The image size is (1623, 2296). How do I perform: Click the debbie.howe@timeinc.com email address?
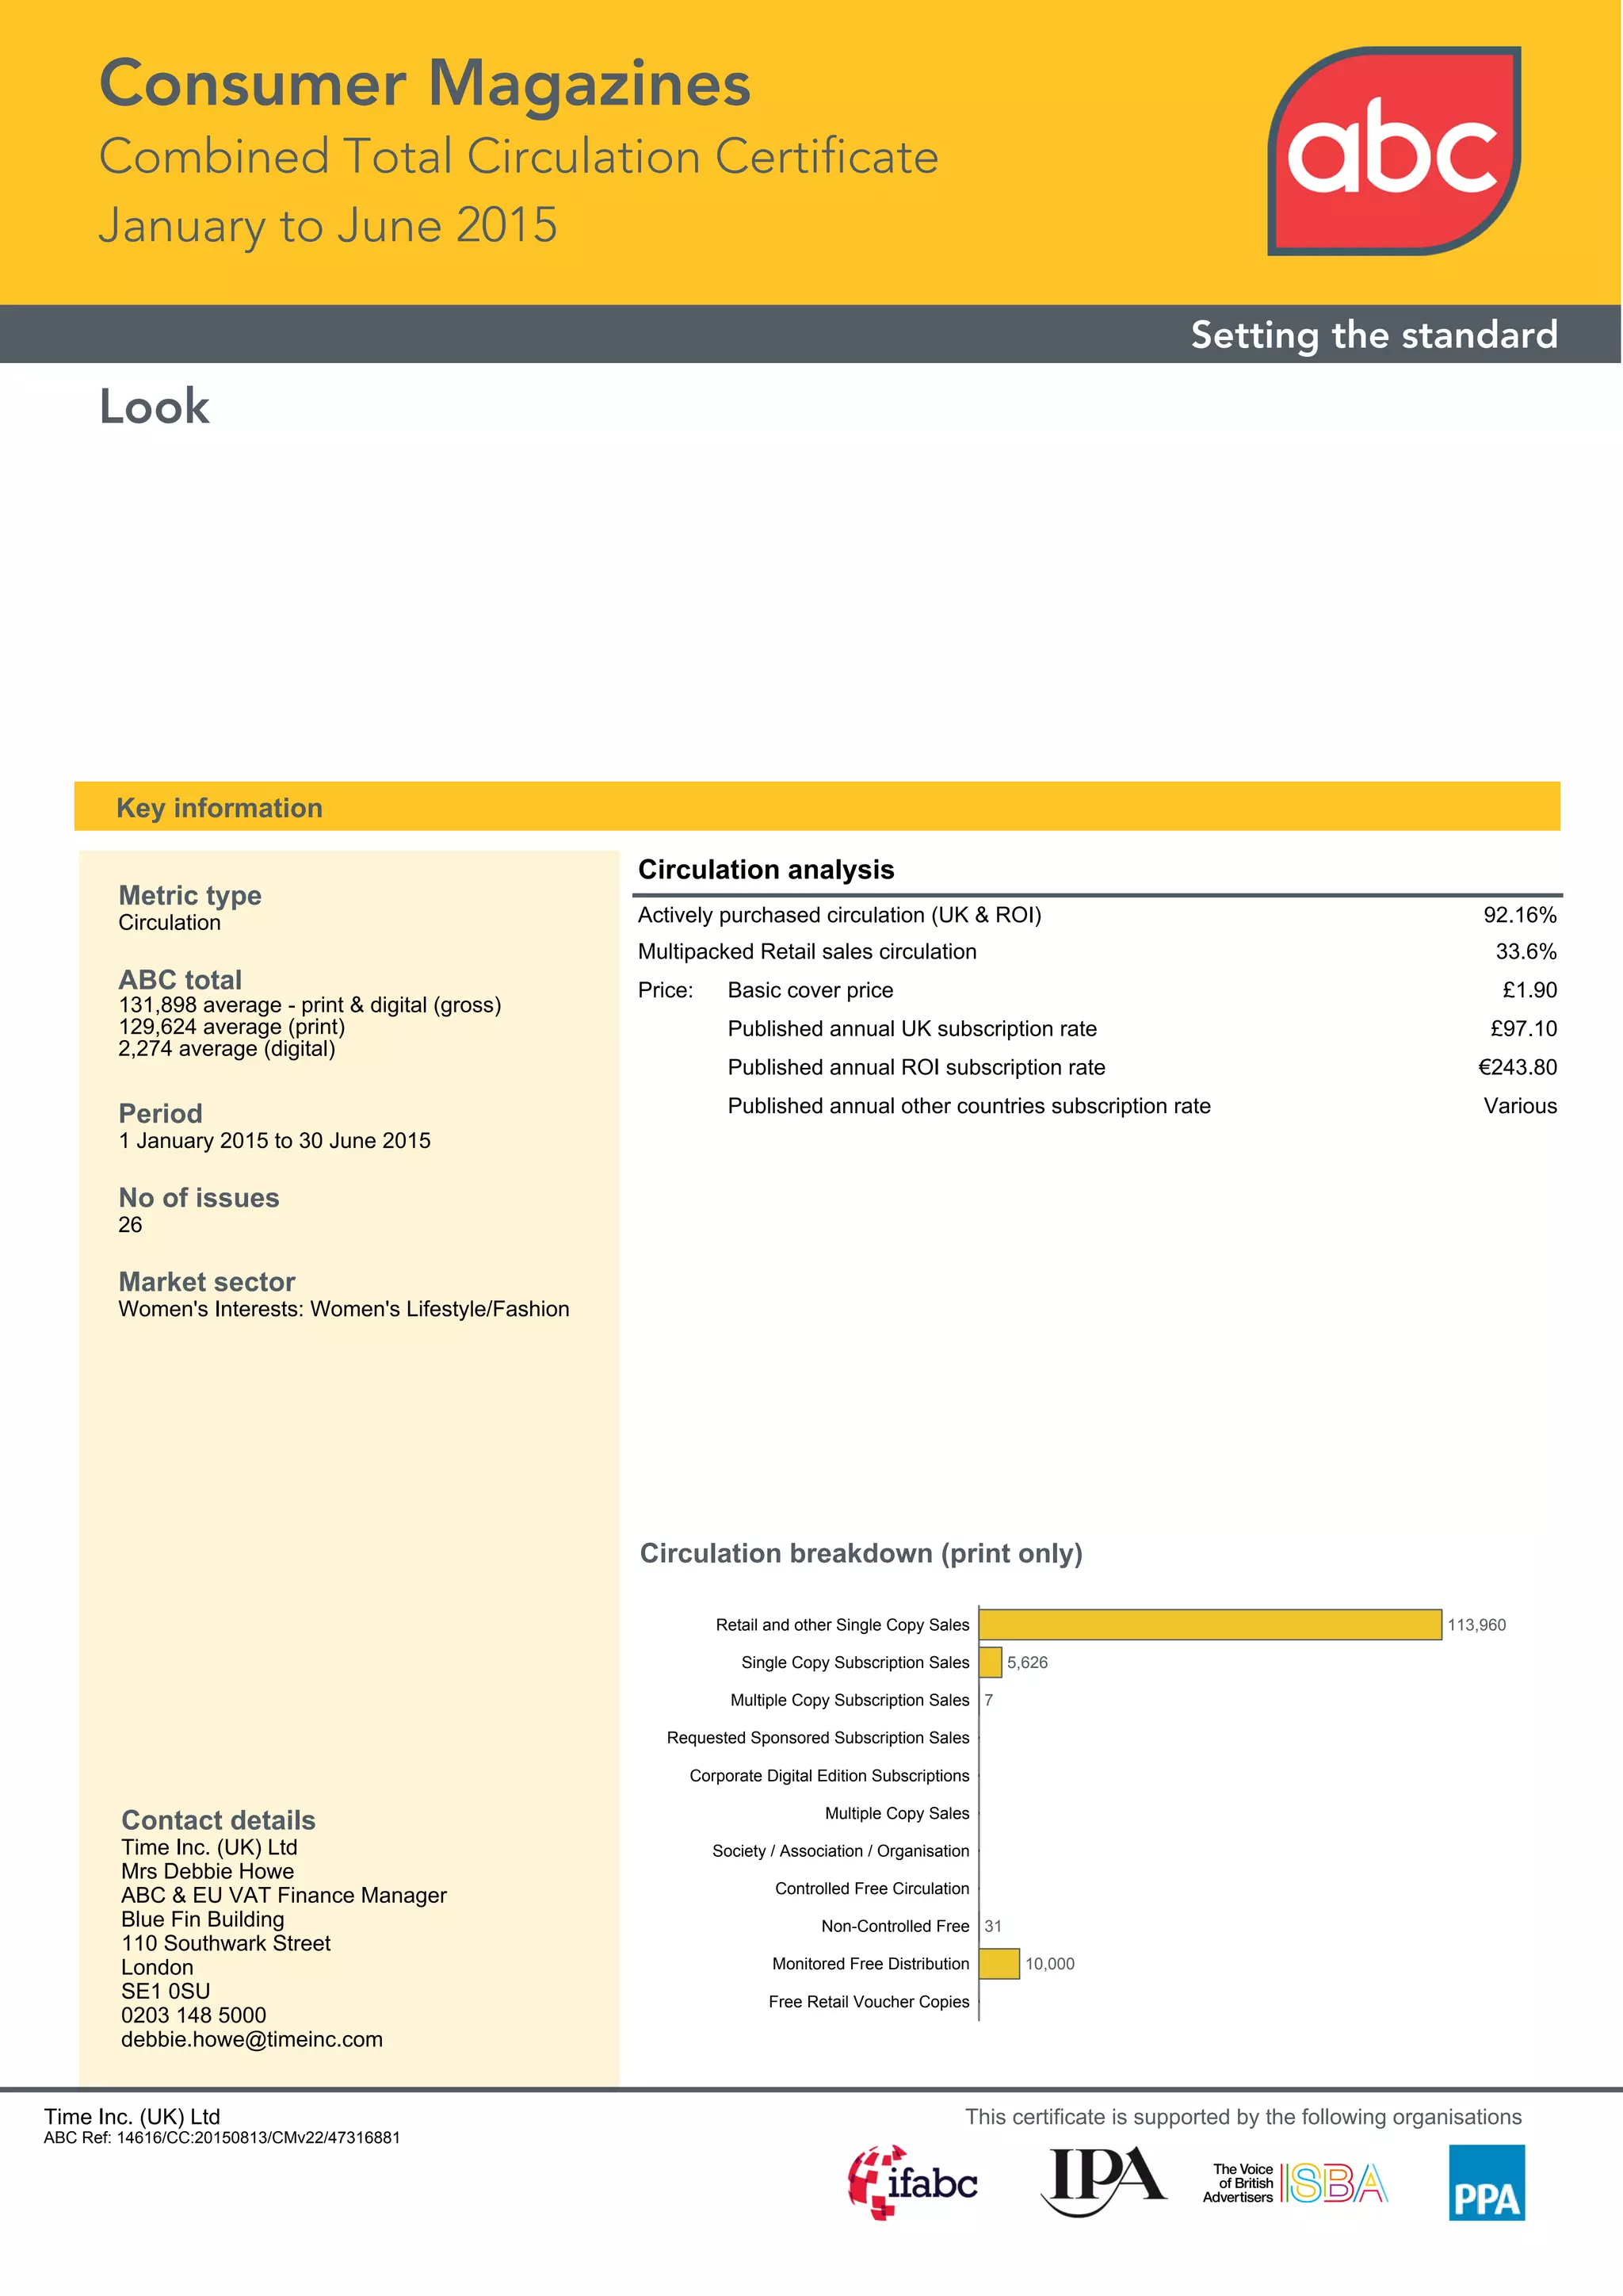click(x=252, y=2039)
